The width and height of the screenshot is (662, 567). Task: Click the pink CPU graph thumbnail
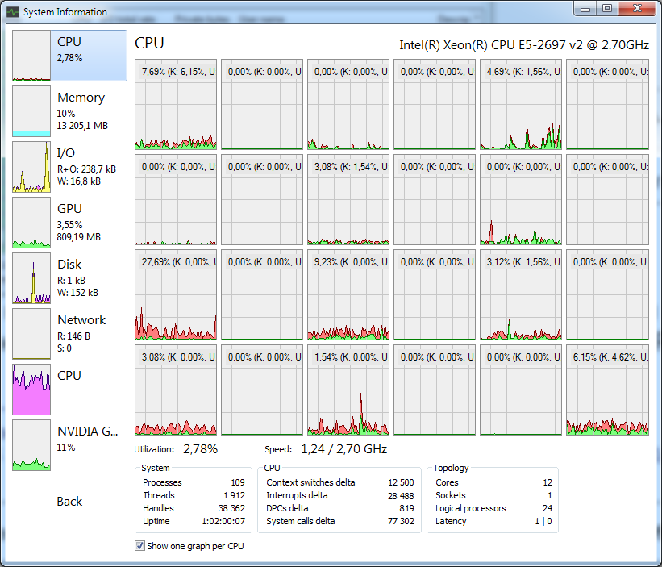pos(31,390)
